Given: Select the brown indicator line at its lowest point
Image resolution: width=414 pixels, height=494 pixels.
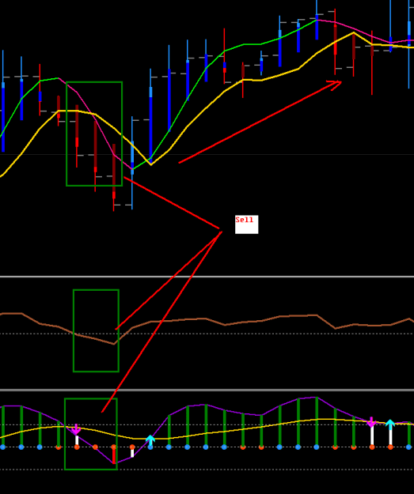Looking at the screenshot, I should (114, 344).
